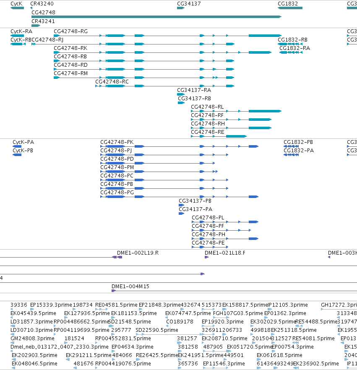Select EST GM24808.3prime
357x370 pixels.
click(x=33, y=339)
